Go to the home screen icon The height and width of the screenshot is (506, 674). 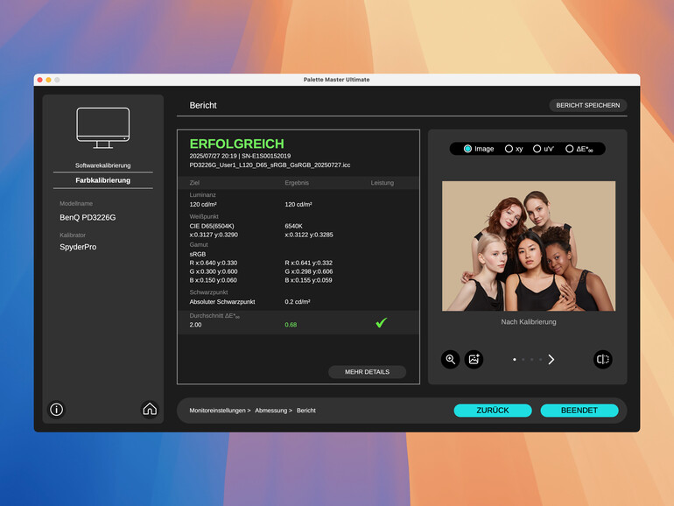point(150,409)
